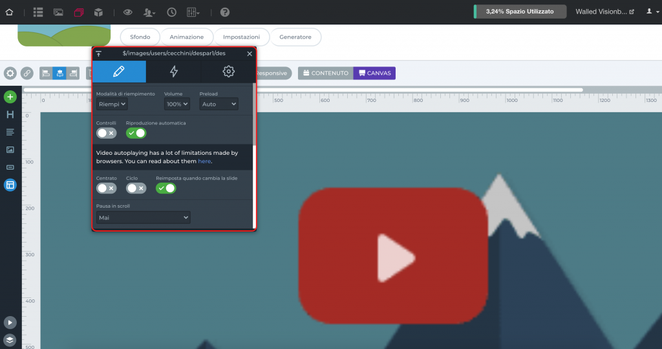The width and height of the screenshot is (662, 349).
Task: Add a new layer with green plus
Action: point(10,97)
